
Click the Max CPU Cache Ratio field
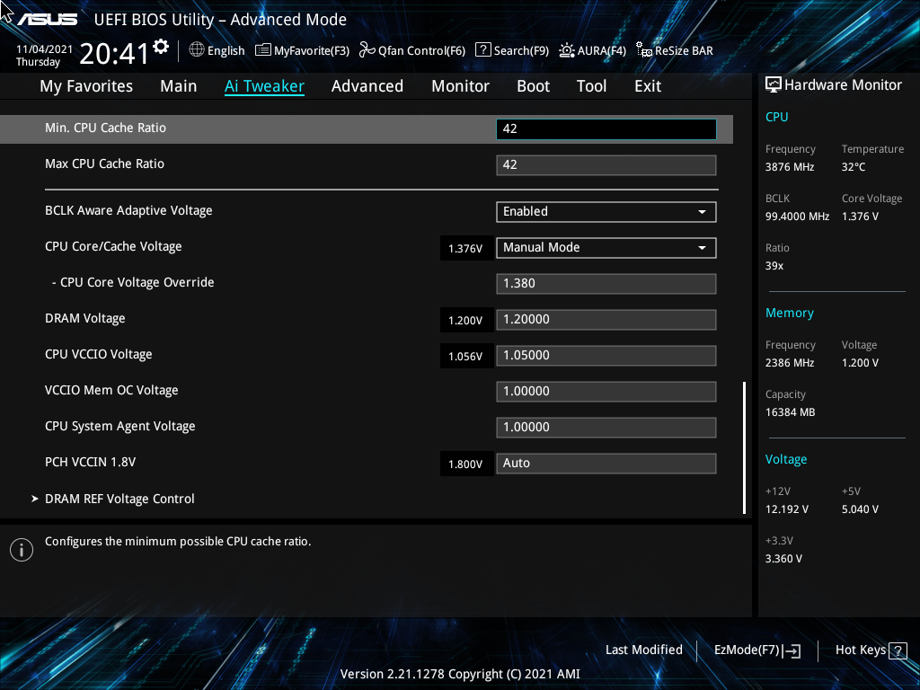606,165
